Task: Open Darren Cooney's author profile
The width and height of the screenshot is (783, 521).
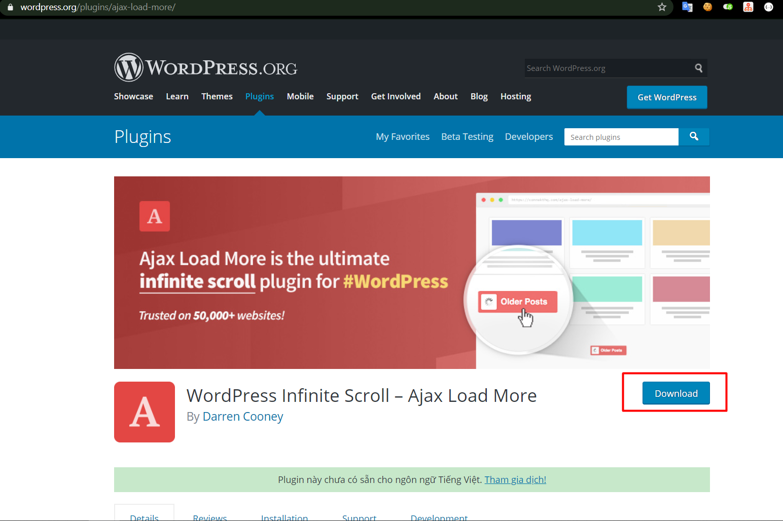Action: [x=242, y=416]
